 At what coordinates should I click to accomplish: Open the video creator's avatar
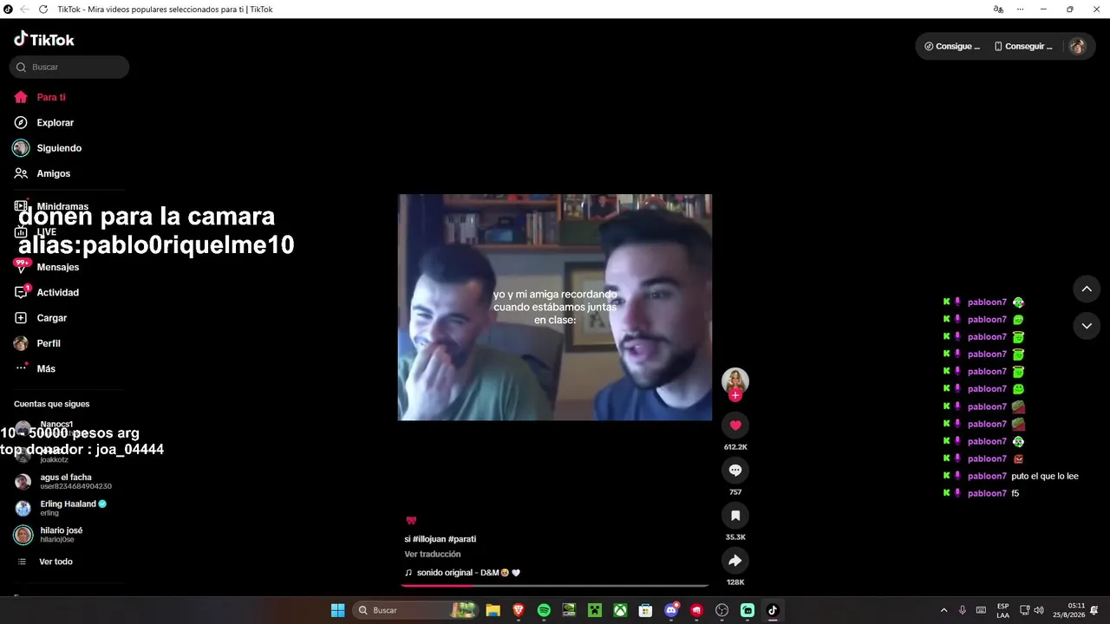tap(735, 380)
